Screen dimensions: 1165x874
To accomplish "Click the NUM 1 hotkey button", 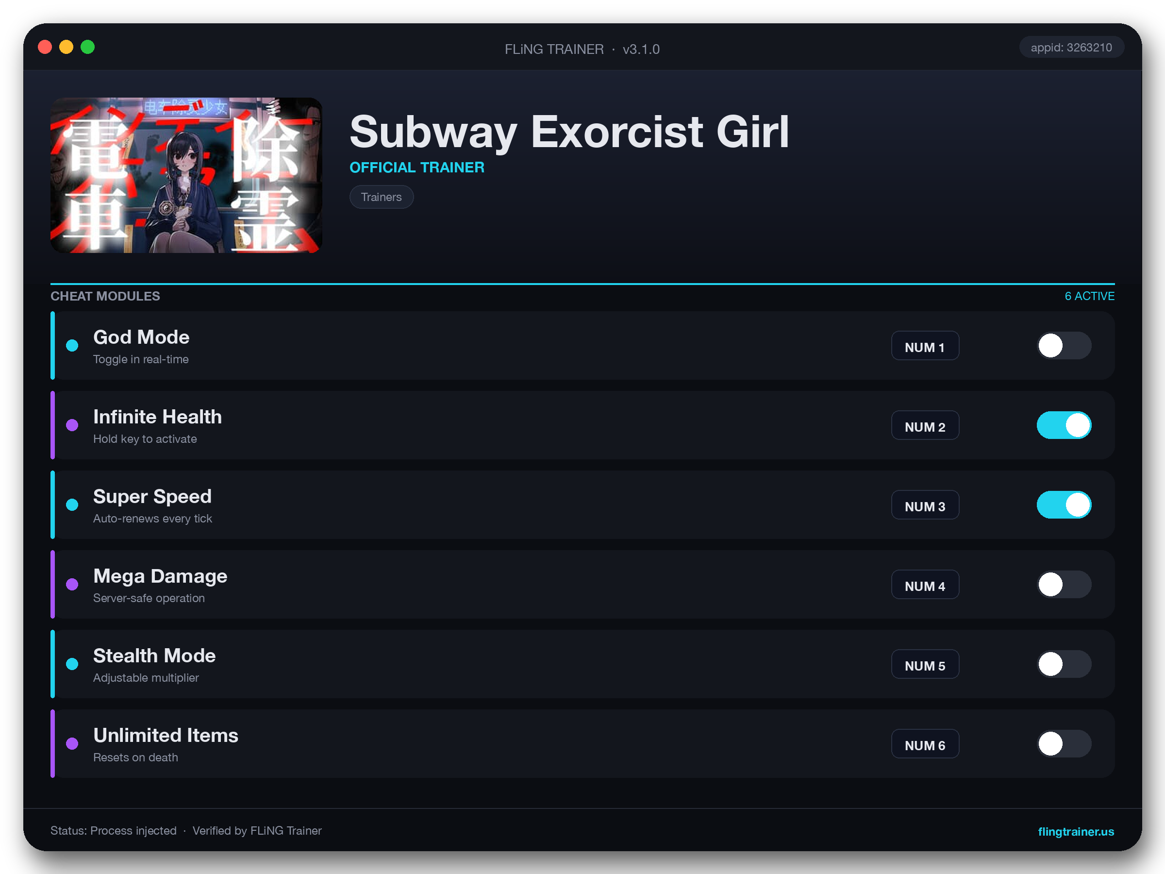I will tap(925, 346).
